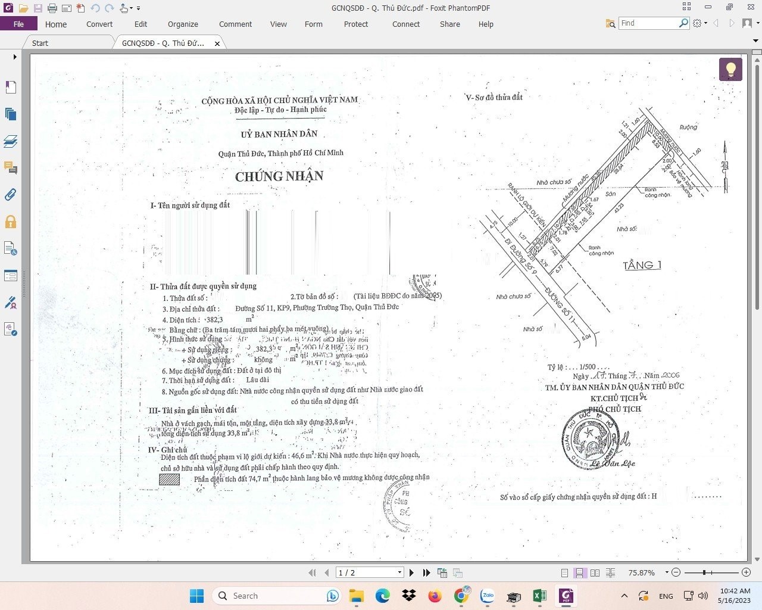Open the Attachments paperclip panel
This screenshot has width=762, height=610.
(10, 195)
